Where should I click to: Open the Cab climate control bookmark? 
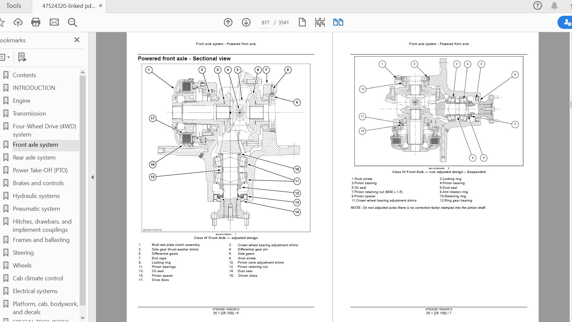[x=38, y=278]
